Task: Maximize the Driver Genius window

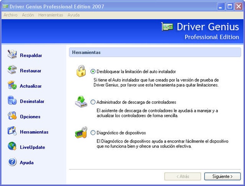Action: coord(230,7)
